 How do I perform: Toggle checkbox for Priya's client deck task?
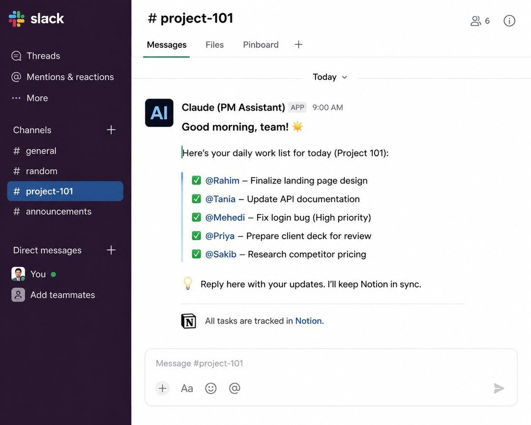pos(196,236)
